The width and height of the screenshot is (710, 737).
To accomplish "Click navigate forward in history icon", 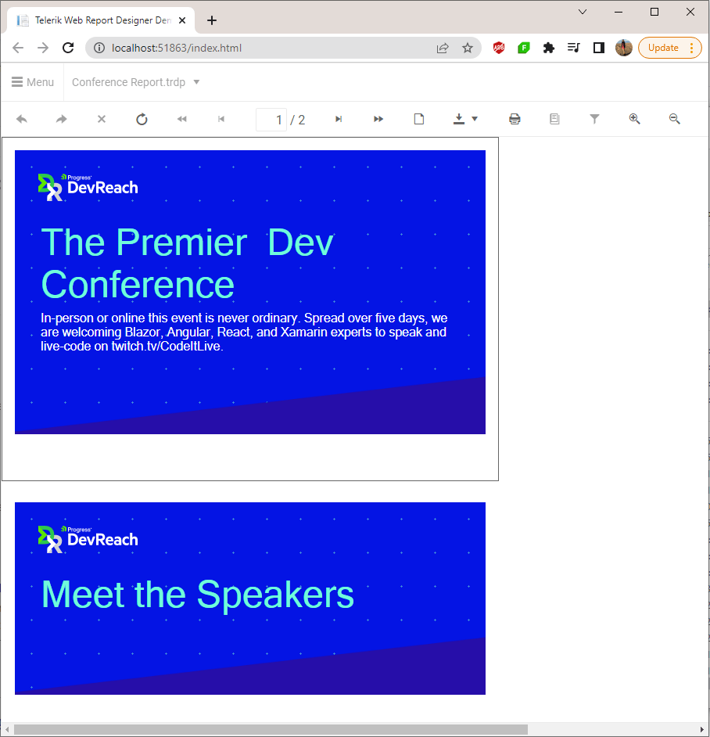I will point(62,120).
